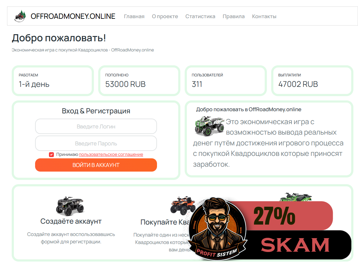This screenshot has height=264, width=358.
Task: Open the О проекте menu item
Action: [x=165, y=16]
